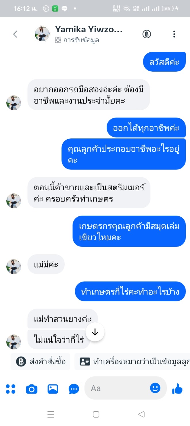Tap the การรับข้อมูล label under contact name
The width and height of the screenshot is (190, 426).
[x=77, y=40]
